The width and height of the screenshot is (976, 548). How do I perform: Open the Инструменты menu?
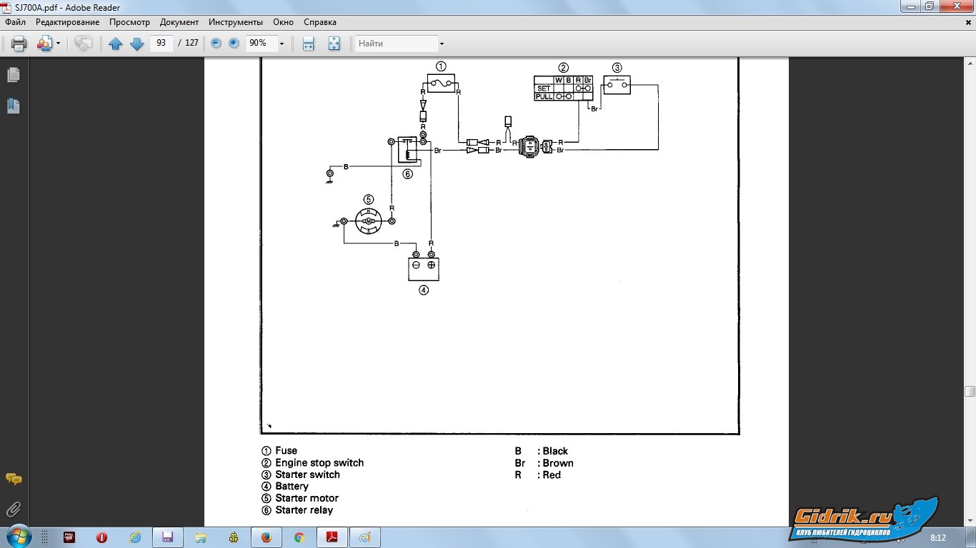pos(235,22)
